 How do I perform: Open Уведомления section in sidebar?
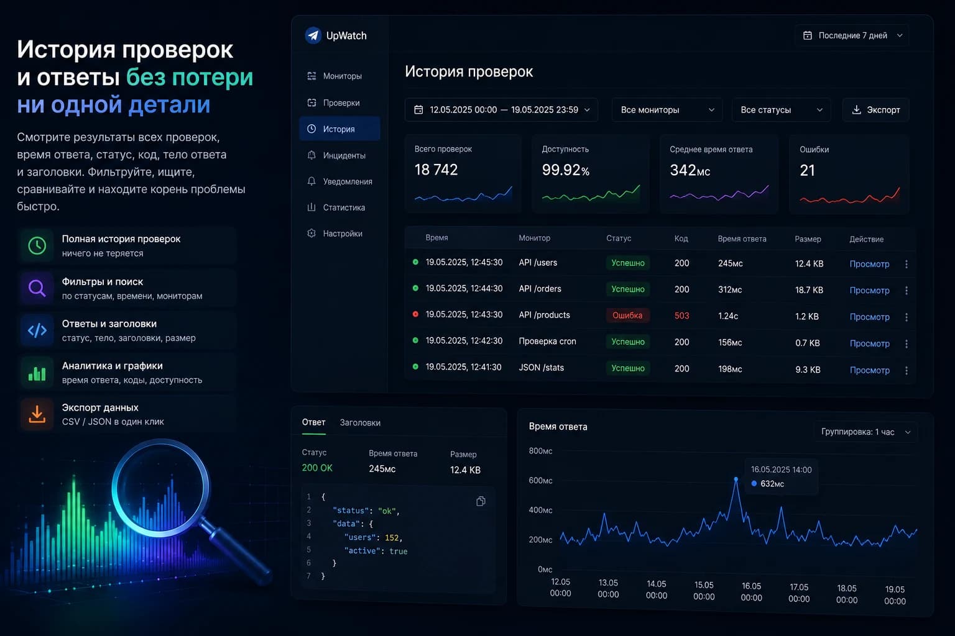coord(339,181)
